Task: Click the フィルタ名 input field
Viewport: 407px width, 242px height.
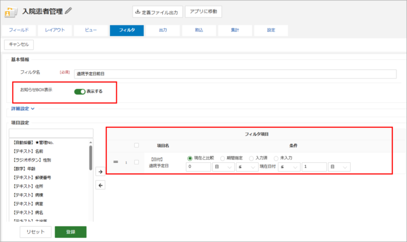Action: pyautogui.click(x=235, y=74)
